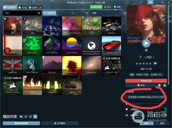Save the playlist with the floppy icon

point(26,117)
